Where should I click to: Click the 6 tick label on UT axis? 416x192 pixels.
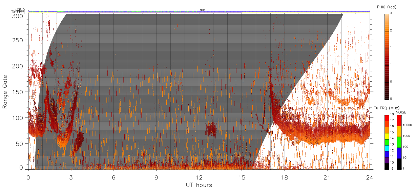[113, 177]
